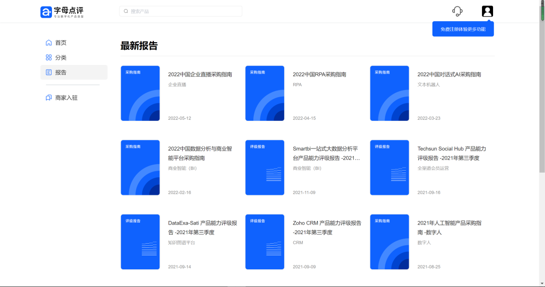Click 文本机器人 category tag
This screenshot has height=287, width=545.
click(x=429, y=85)
